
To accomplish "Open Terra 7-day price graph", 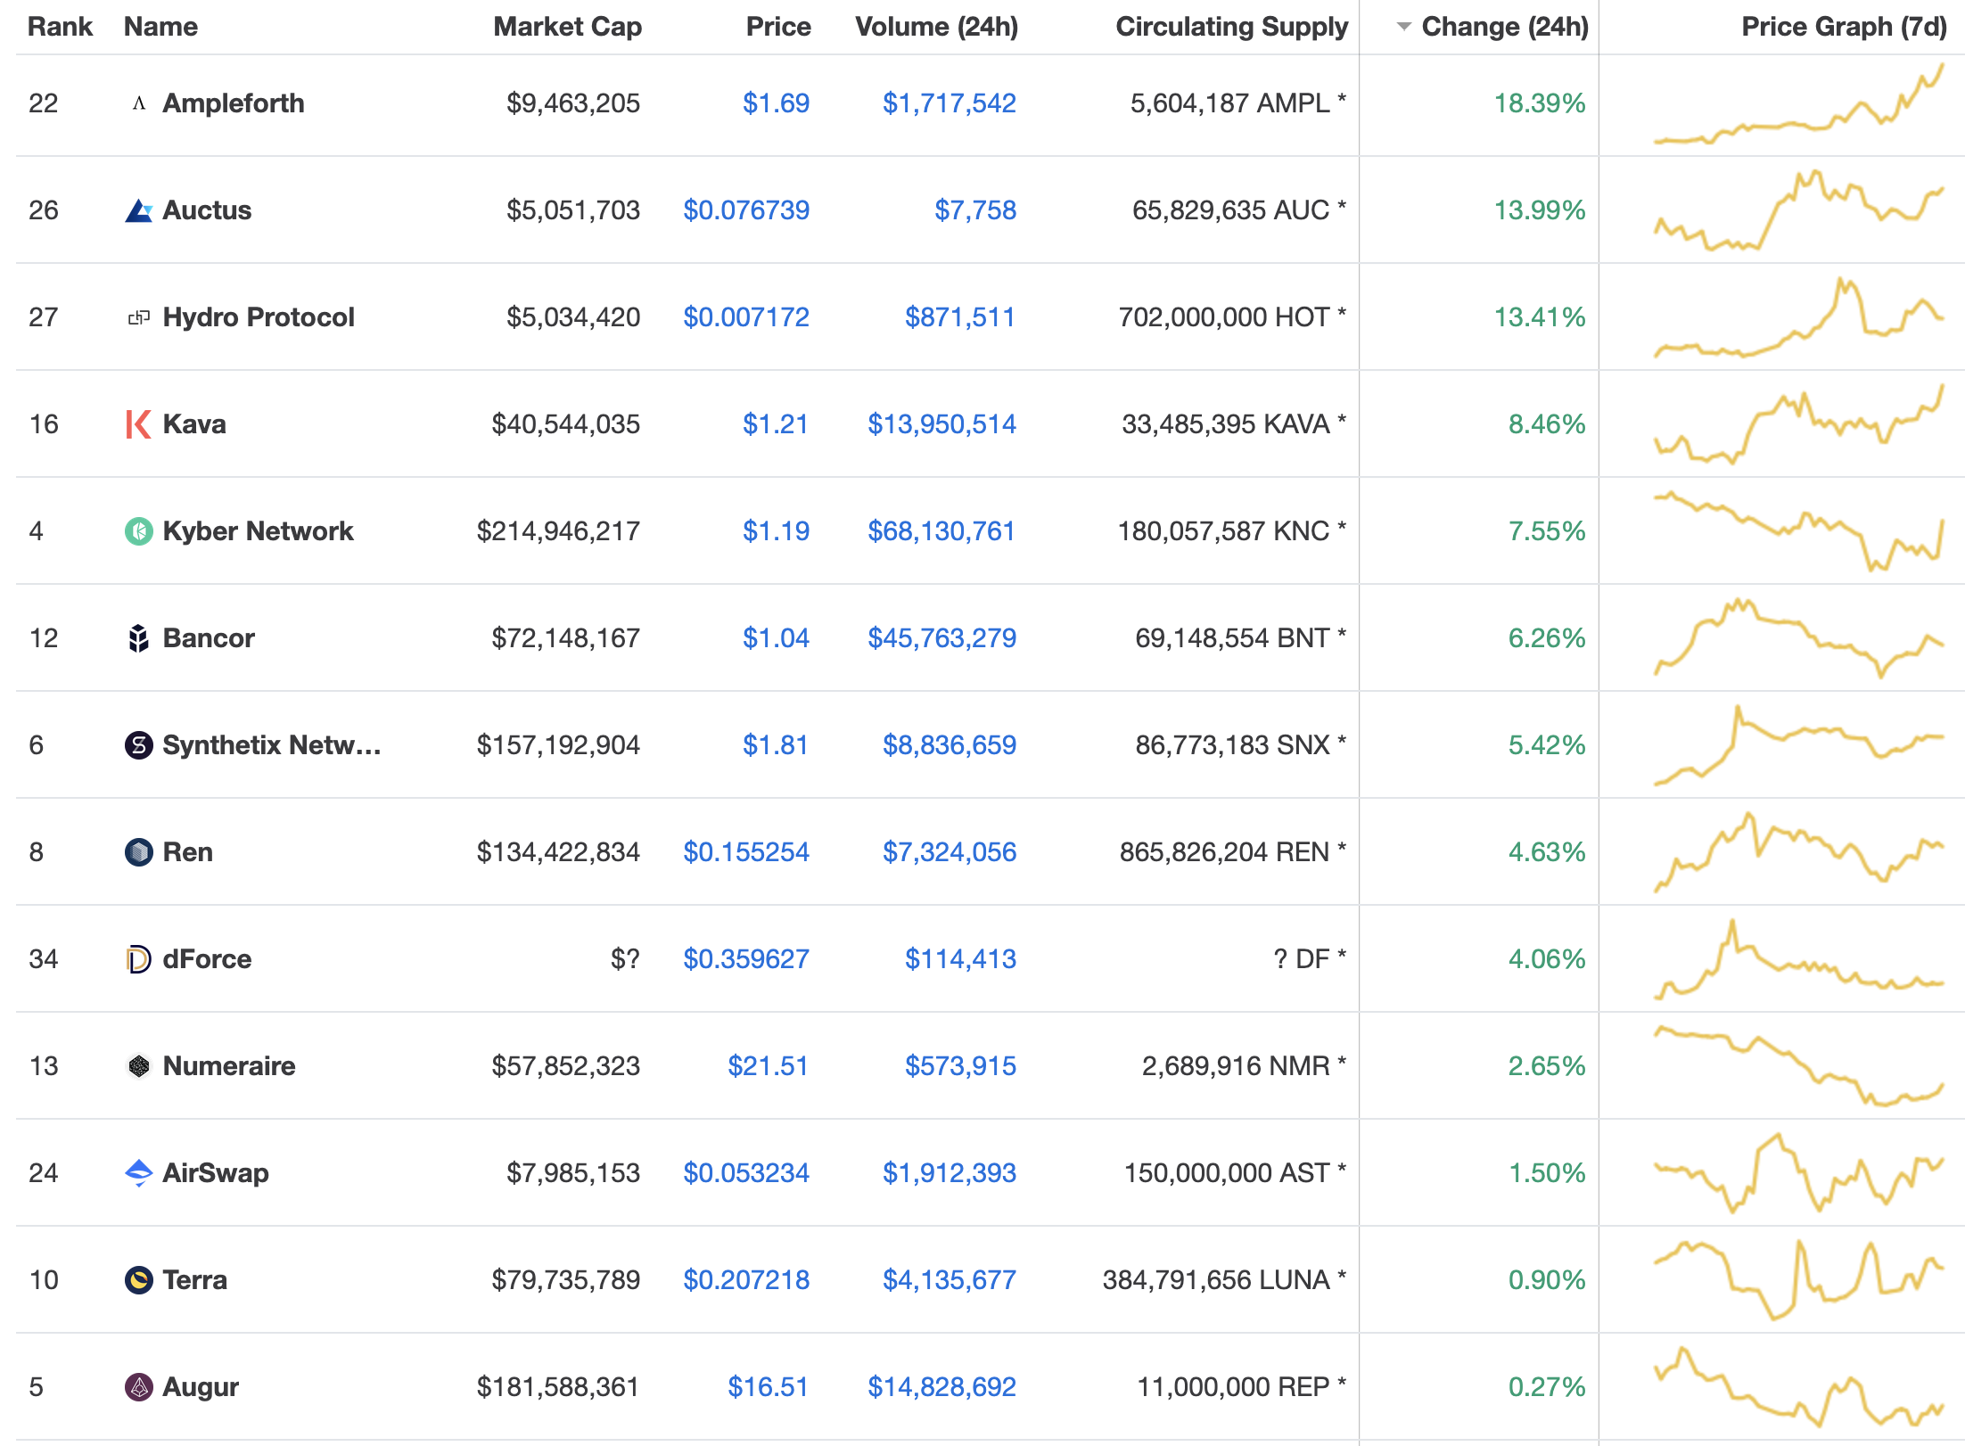I will click(x=1799, y=1280).
